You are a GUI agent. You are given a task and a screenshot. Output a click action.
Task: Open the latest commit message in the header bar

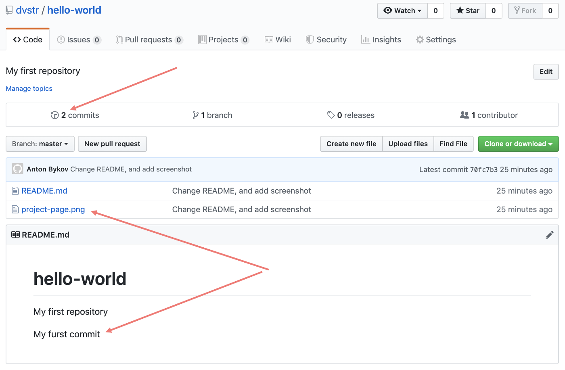[131, 169]
